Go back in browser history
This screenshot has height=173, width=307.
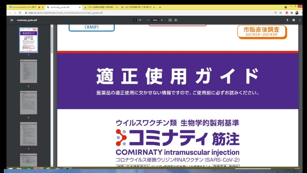click(x=10, y=13)
